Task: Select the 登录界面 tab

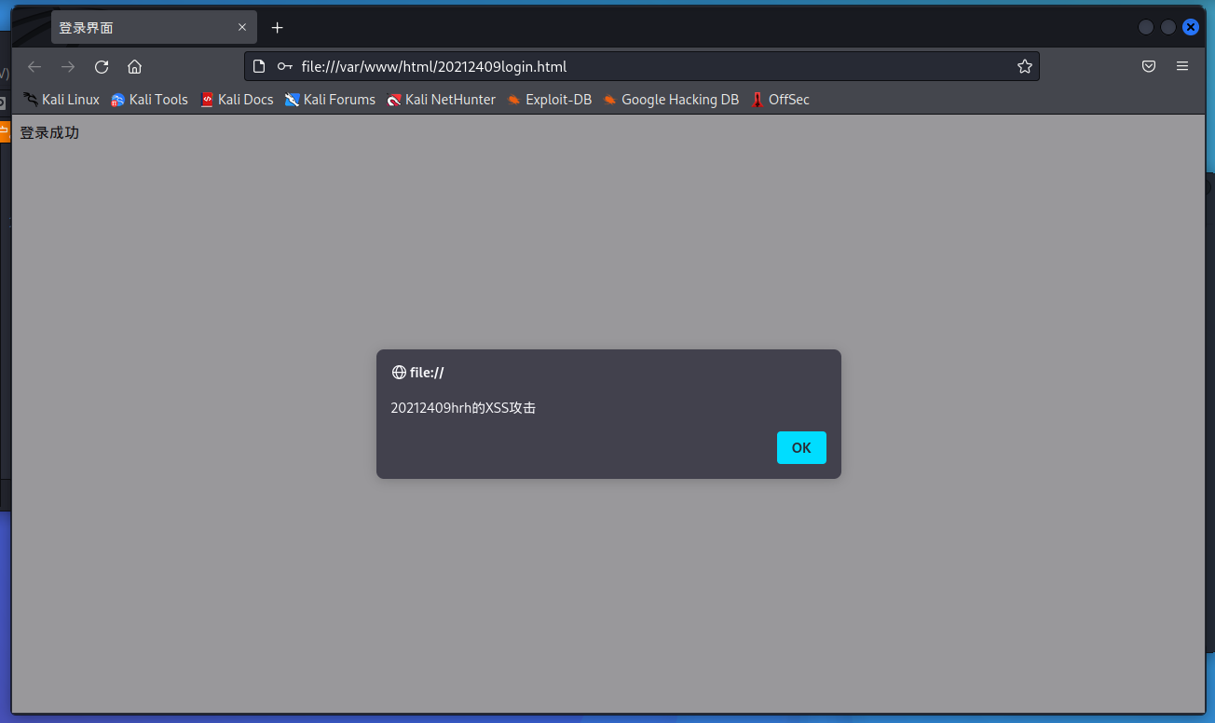Action: click(154, 28)
